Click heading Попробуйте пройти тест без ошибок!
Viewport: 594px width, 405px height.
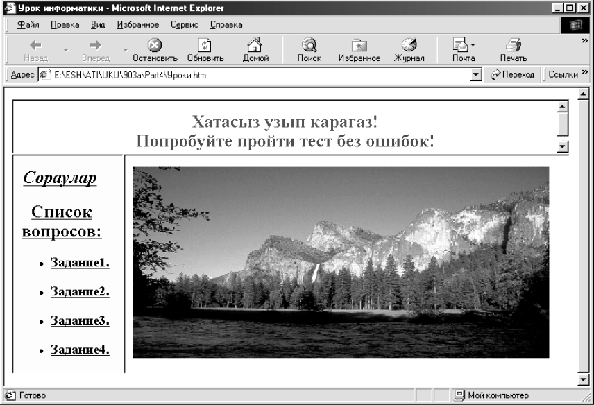point(285,141)
